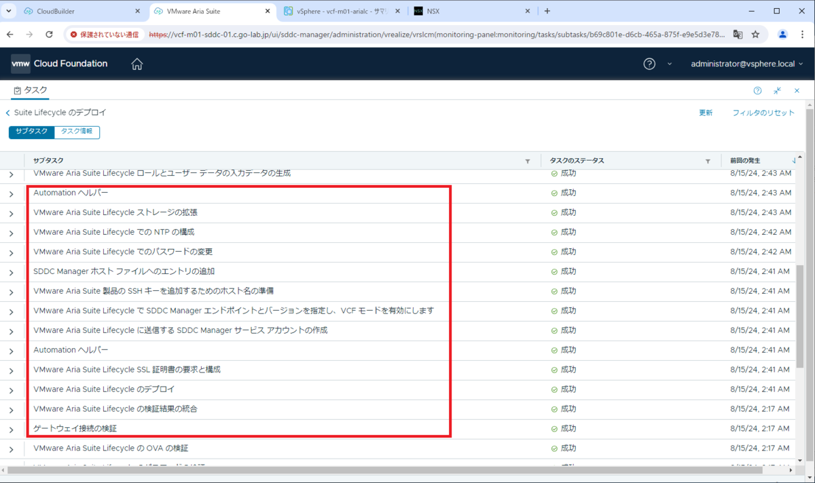The width and height of the screenshot is (815, 483).
Task: Go to the Cloud Foundation home icon
Action: pyautogui.click(x=137, y=64)
